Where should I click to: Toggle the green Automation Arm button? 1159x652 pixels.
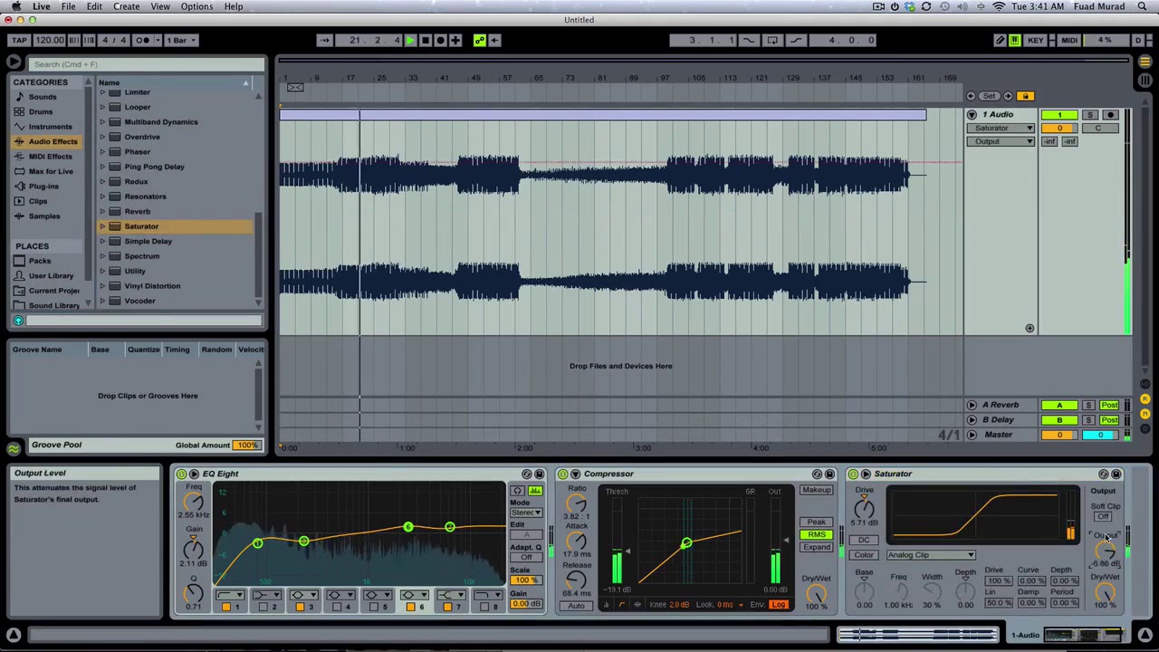(479, 40)
